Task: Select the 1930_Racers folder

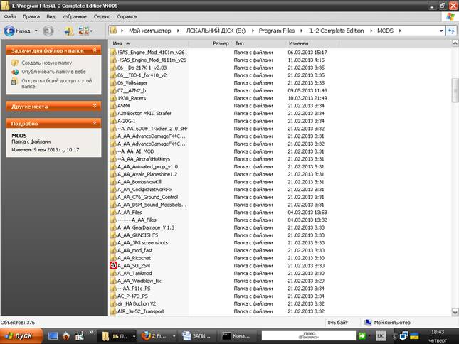Action: click(x=132, y=98)
